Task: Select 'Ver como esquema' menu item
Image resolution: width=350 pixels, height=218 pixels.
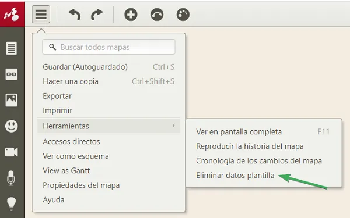Action: pos(108,156)
